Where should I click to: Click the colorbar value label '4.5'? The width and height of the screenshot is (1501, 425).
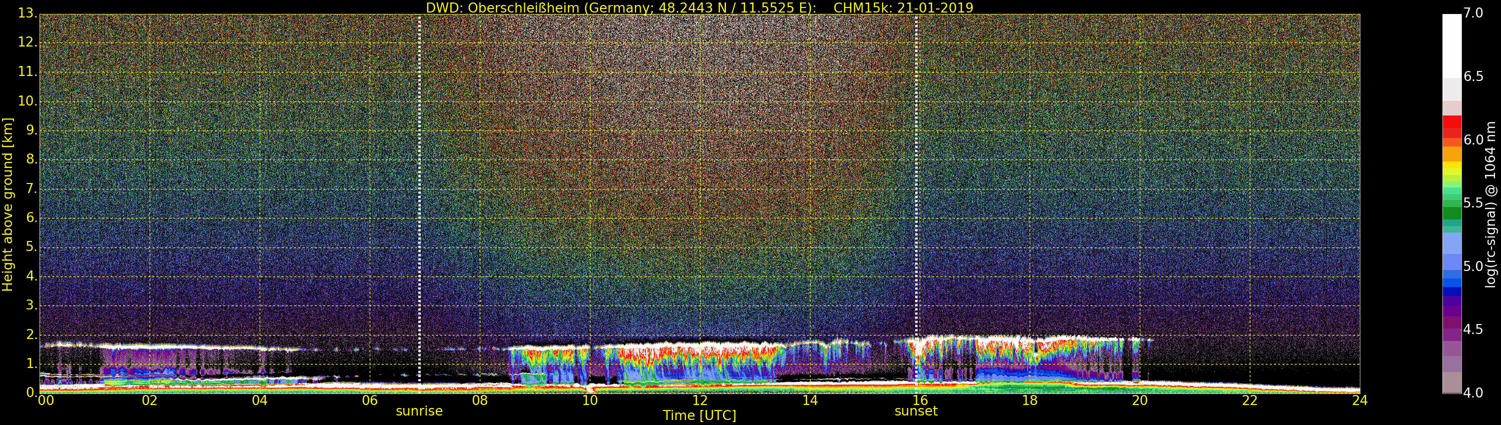[1473, 329]
